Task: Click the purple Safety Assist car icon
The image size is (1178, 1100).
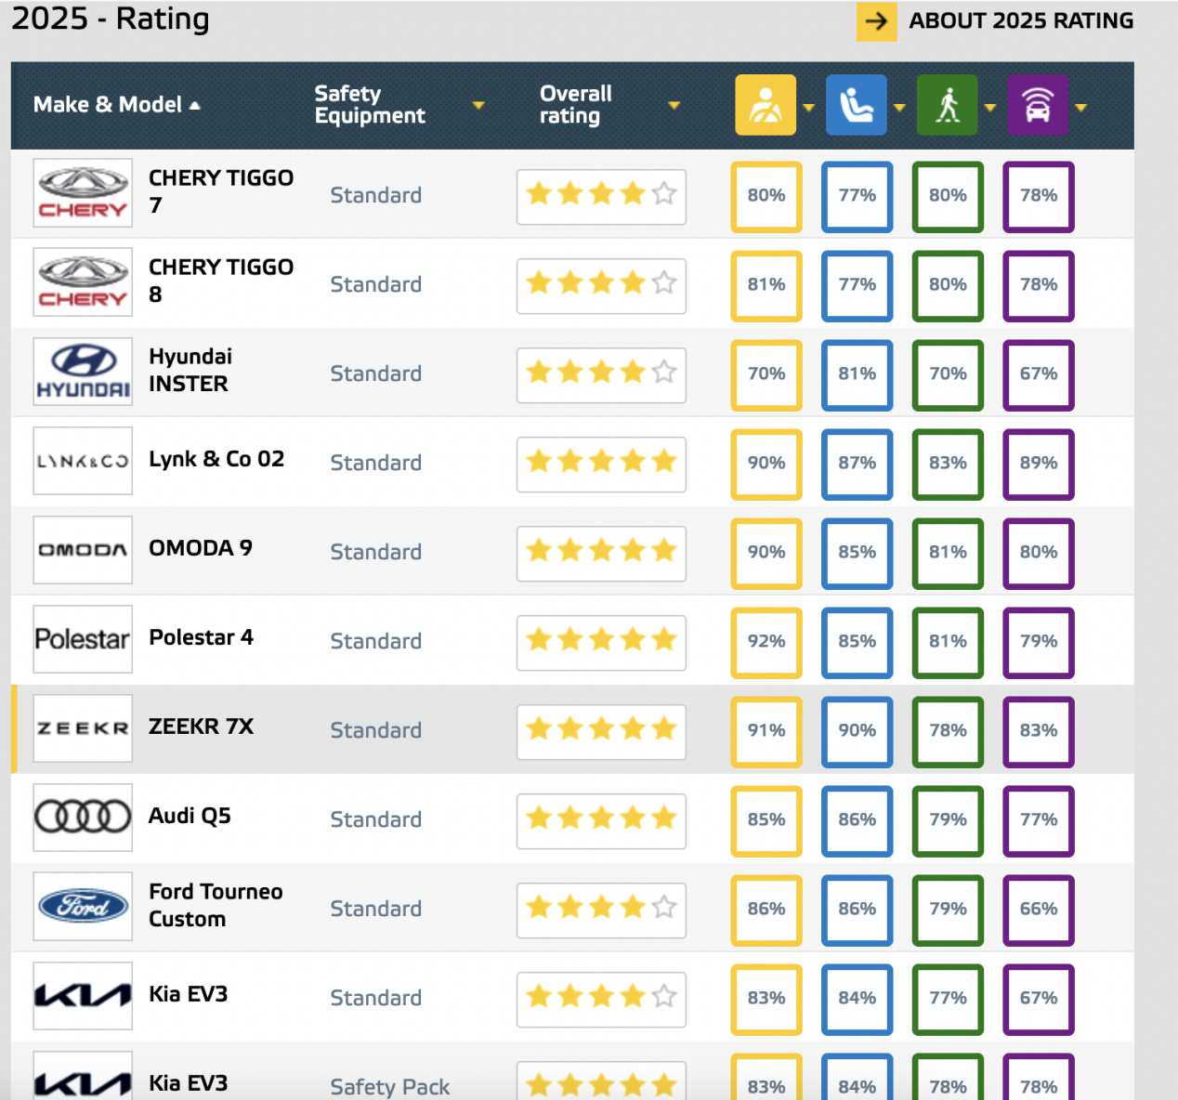Action: click(x=1038, y=105)
